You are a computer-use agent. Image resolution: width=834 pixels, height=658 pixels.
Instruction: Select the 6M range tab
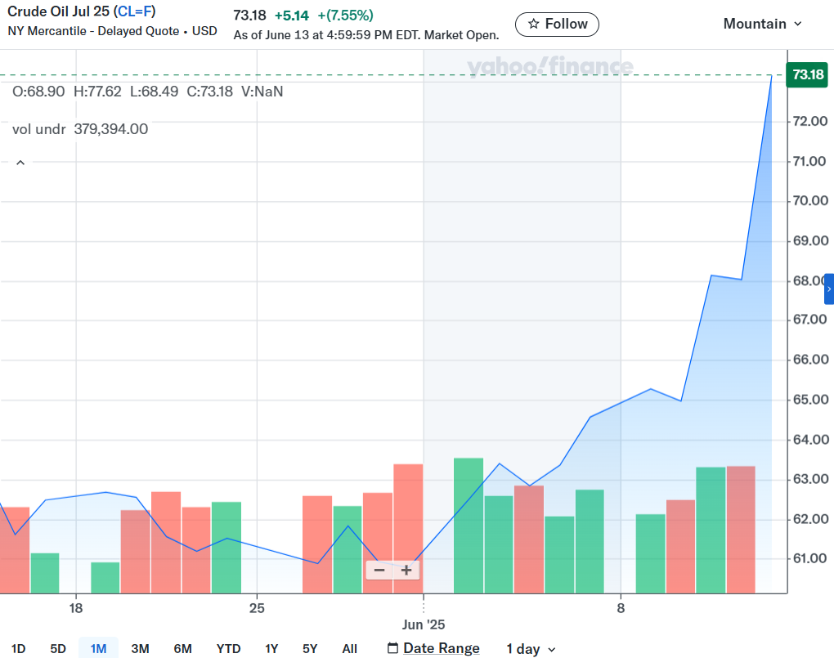182,648
